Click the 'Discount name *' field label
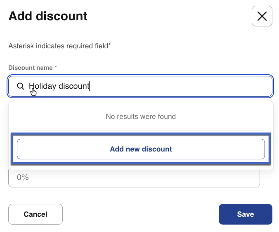This screenshot has height=232, width=279. (x=32, y=67)
